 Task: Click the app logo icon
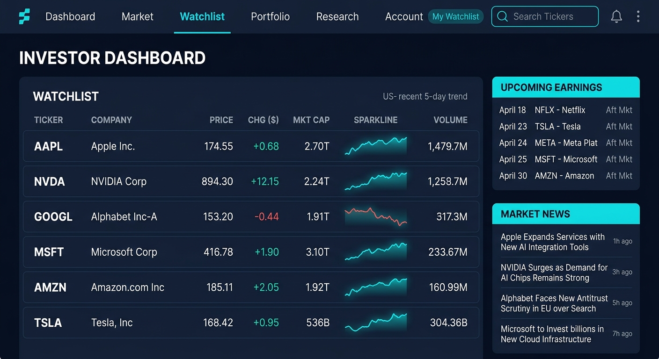click(24, 17)
